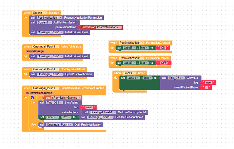Click the "user" text in GetValue tag
234x149 pixels.
tap(209, 83)
